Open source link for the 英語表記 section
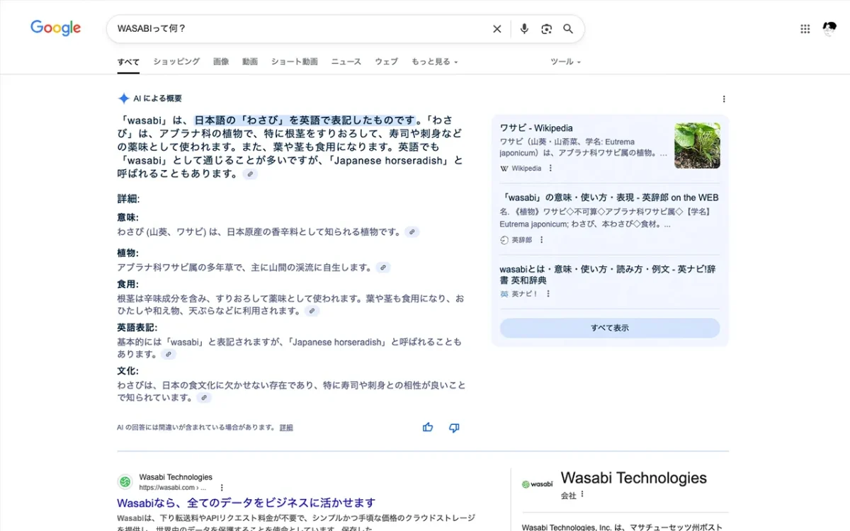Screen dimensions: 850x531 (x=168, y=354)
